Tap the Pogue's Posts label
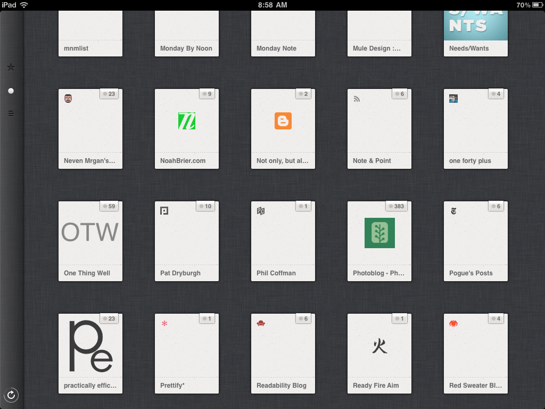 (x=470, y=273)
